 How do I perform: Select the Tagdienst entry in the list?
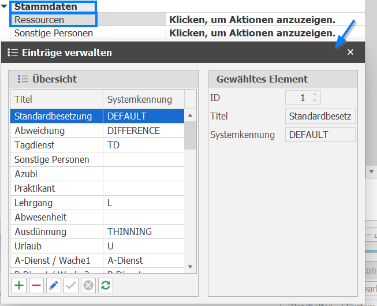click(56, 145)
